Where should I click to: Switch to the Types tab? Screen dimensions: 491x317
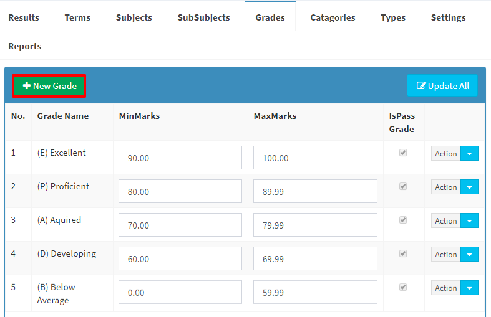[393, 17]
